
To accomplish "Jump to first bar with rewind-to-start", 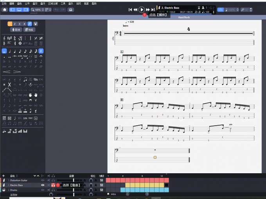I will coord(130,9).
